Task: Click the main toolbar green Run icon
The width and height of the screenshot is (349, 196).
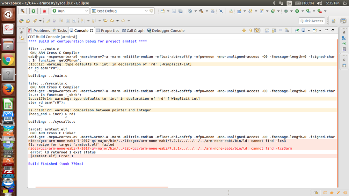Action: tap(297, 11)
